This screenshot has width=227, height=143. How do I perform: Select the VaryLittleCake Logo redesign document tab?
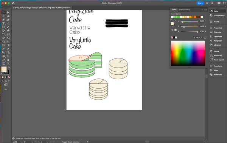(x=43, y=8)
